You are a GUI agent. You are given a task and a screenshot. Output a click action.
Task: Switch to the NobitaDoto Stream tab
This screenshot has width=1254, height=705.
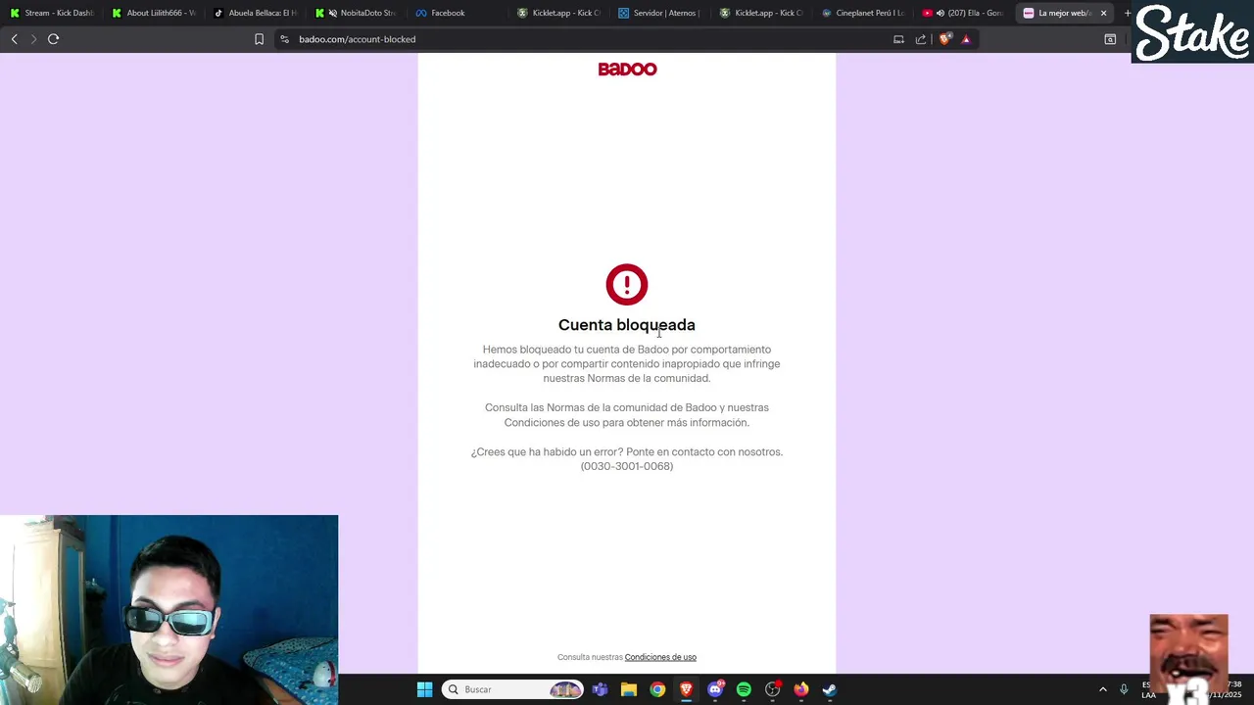356,13
